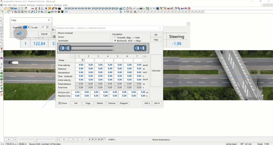The width and height of the screenshot is (273, 145).
Task: Click the Zoom In magnifier icon
Action: tap(16, 12)
